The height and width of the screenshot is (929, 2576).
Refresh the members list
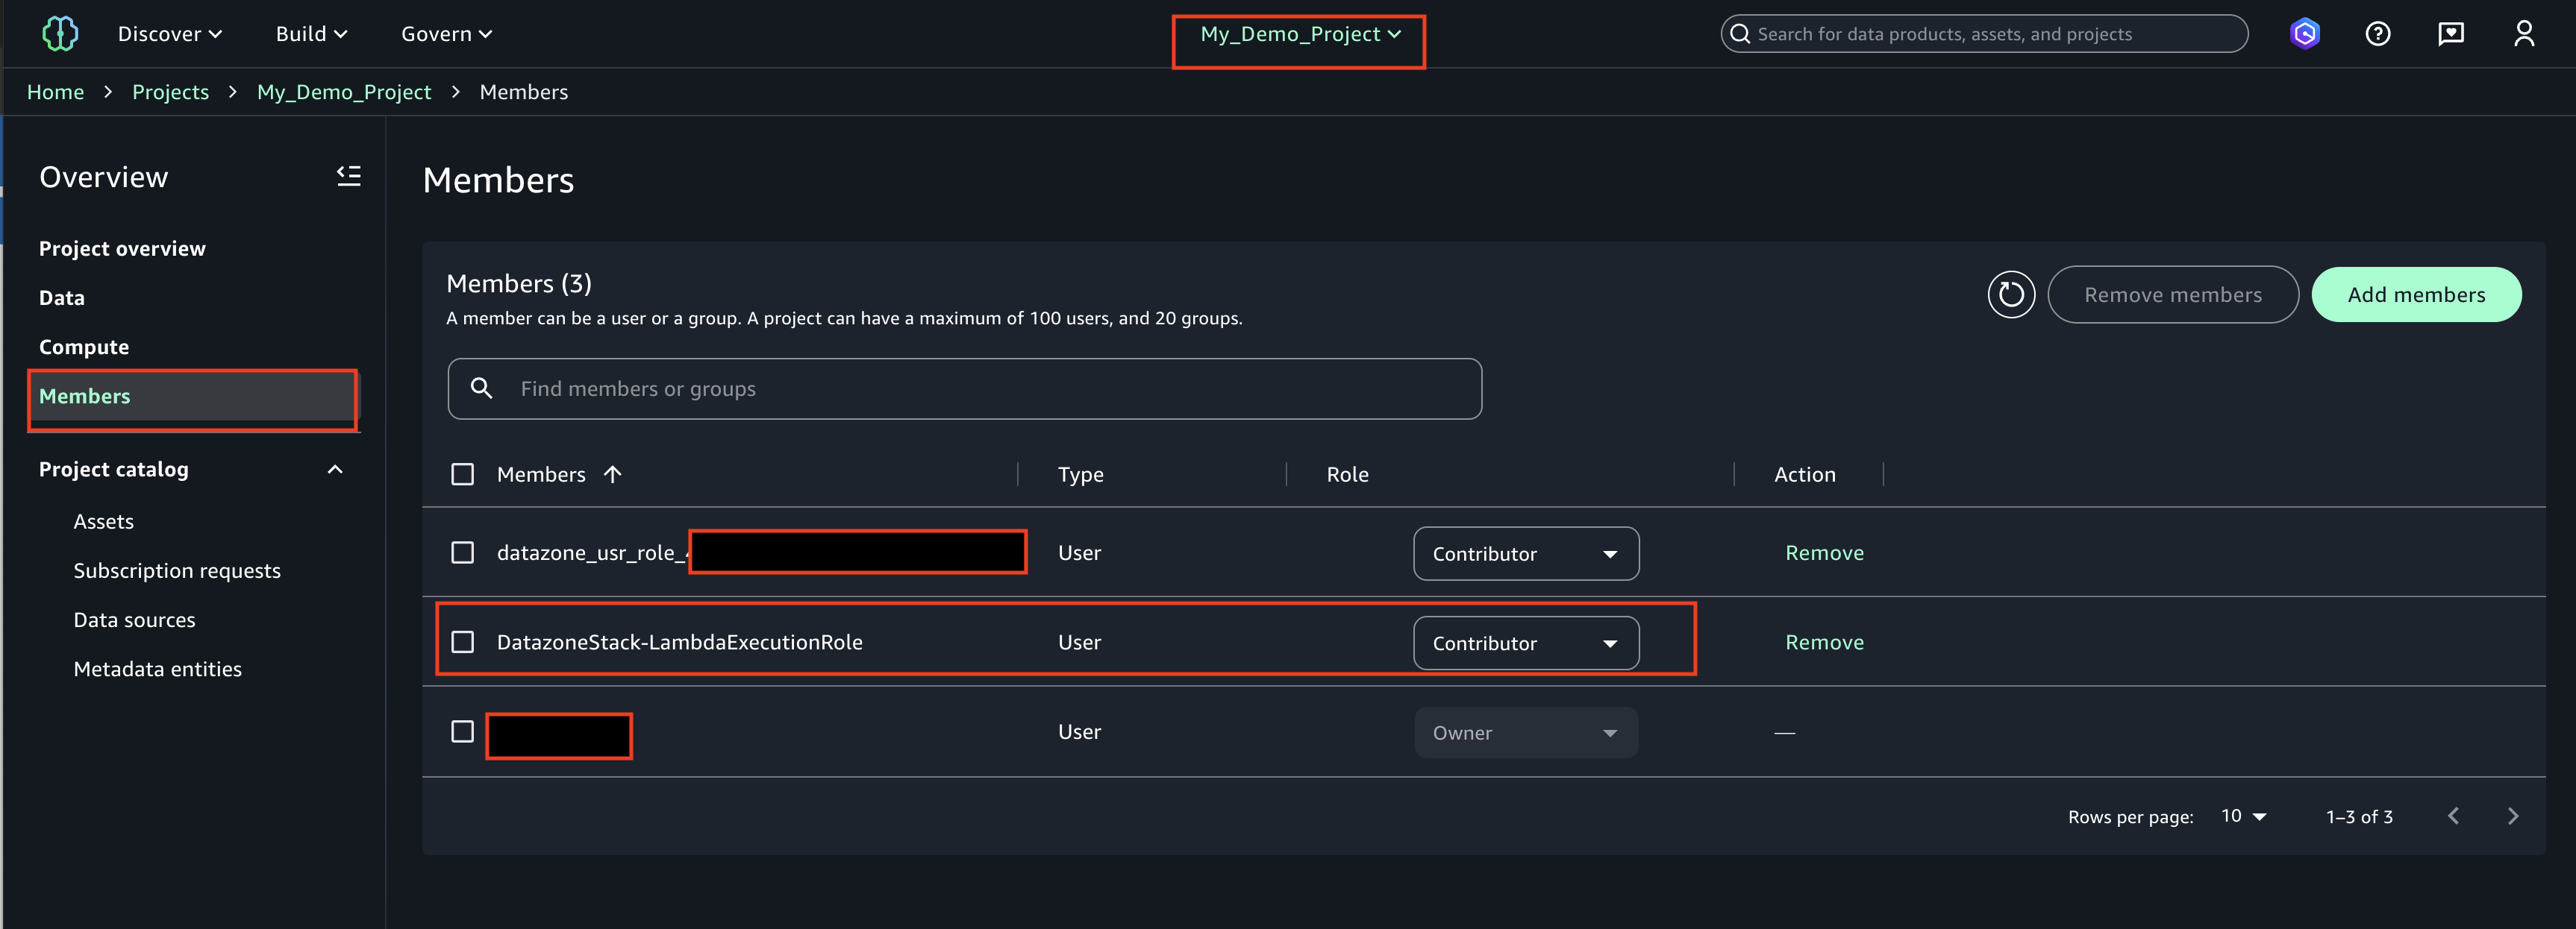2010,295
